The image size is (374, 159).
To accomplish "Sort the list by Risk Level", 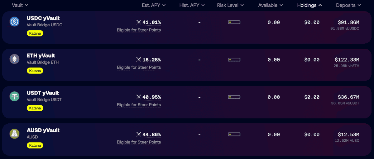I will point(231,5).
